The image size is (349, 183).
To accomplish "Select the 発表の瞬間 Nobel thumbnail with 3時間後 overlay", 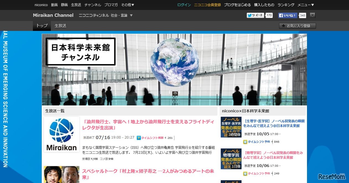I will click(231, 127).
